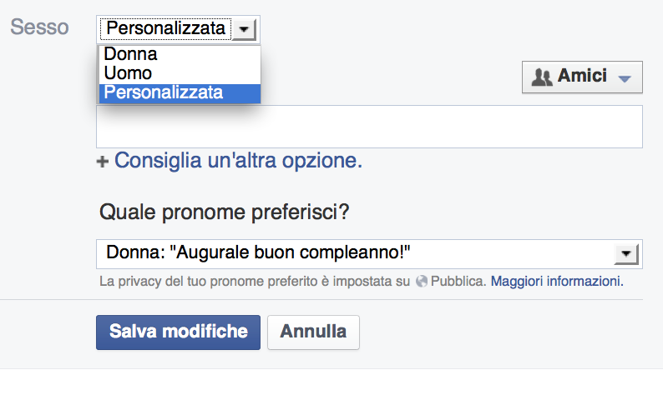
Task: Click the plus icon before Consiglia
Action: 103,162
